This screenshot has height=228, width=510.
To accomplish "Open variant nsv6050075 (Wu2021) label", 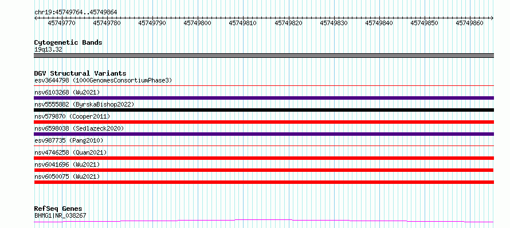I will pyautogui.click(x=67, y=176).
